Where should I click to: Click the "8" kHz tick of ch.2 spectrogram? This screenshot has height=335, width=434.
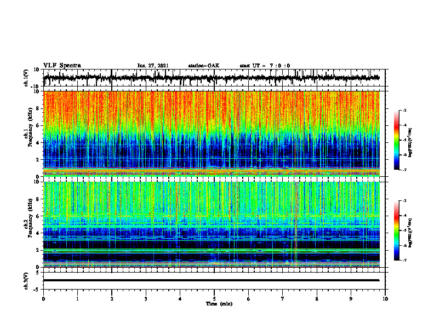coord(38,199)
